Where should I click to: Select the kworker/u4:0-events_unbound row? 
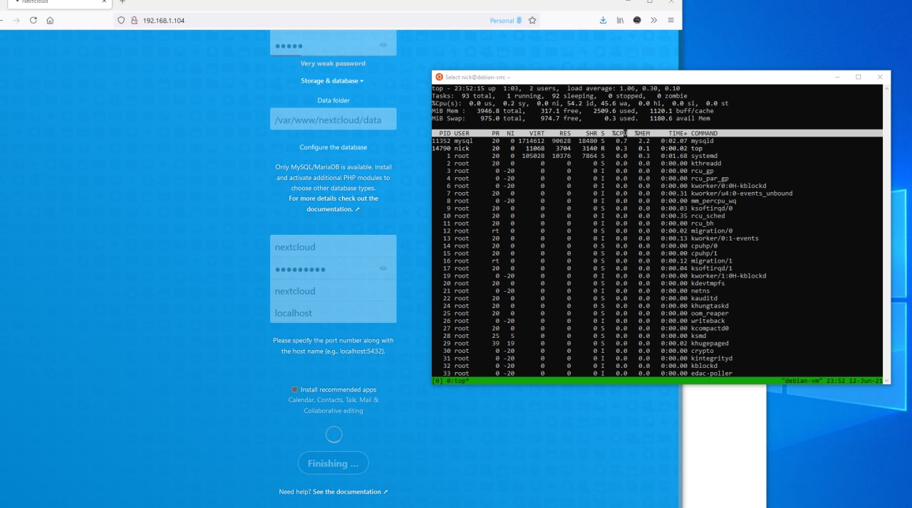click(x=657, y=194)
